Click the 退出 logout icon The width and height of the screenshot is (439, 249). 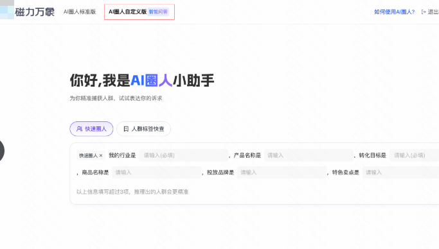pos(424,12)
